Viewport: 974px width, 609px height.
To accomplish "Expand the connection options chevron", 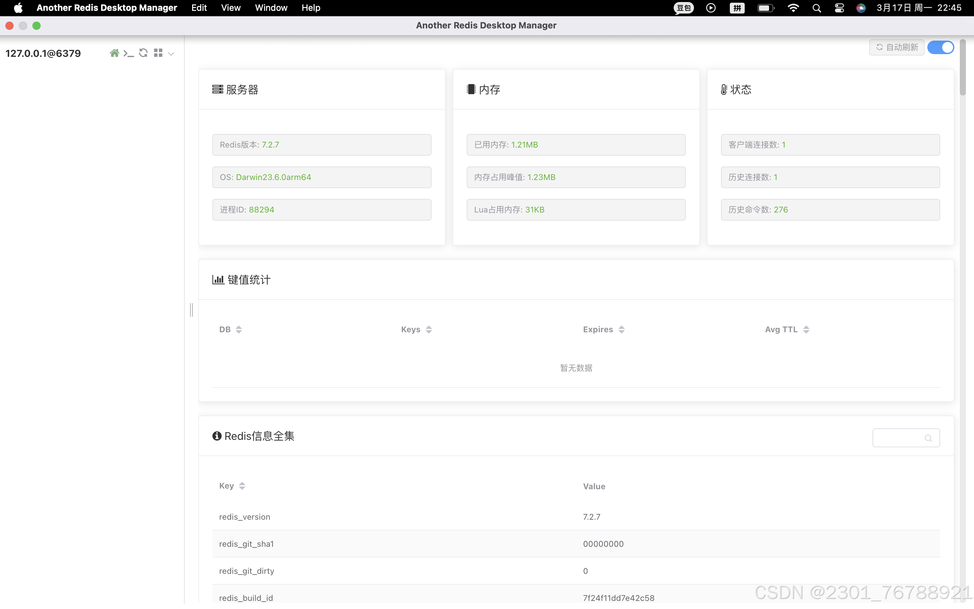I will (x=171, y=53).
